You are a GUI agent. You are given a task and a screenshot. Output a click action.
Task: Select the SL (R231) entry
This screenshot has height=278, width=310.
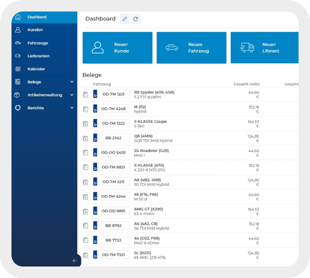point(150,255)
